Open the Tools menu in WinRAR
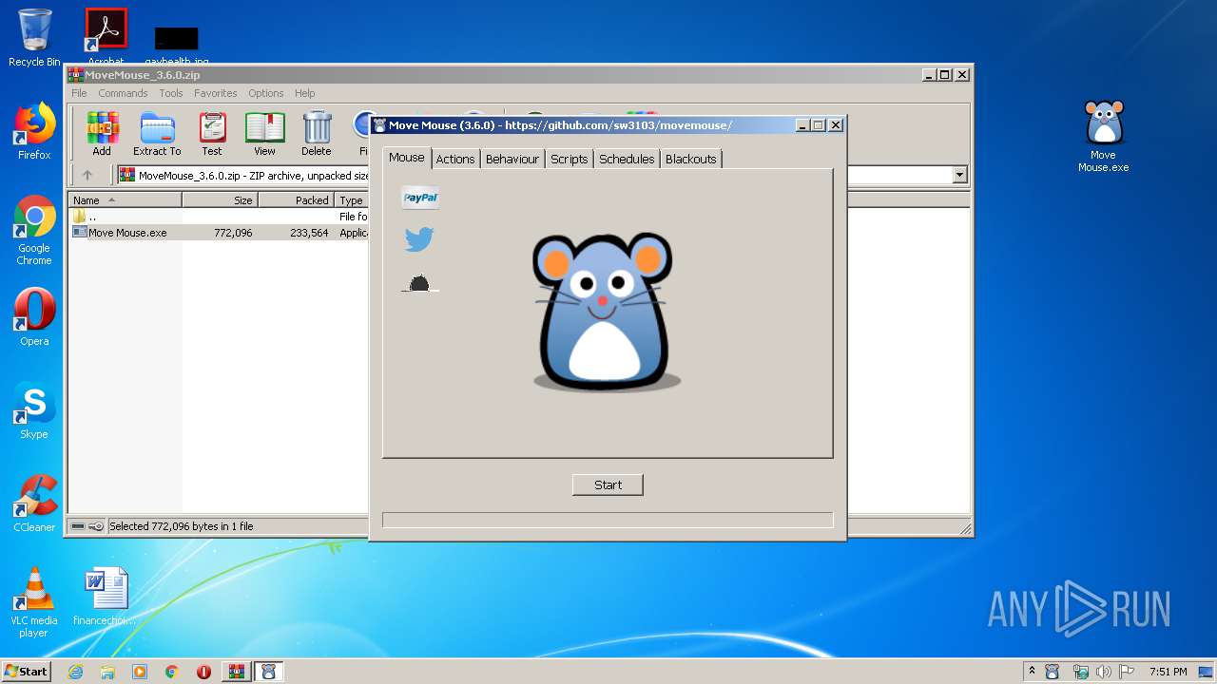Viewport: 1217px width, 684px height. point(171,93)
